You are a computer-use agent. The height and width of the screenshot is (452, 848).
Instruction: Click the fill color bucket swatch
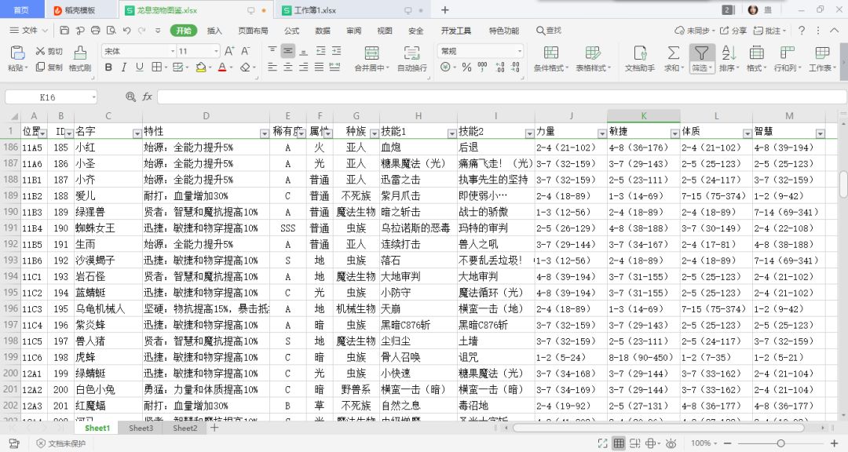tap(201, 67)
